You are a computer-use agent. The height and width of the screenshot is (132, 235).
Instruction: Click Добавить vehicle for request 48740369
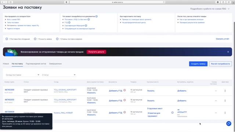click(x=182, y=91)
